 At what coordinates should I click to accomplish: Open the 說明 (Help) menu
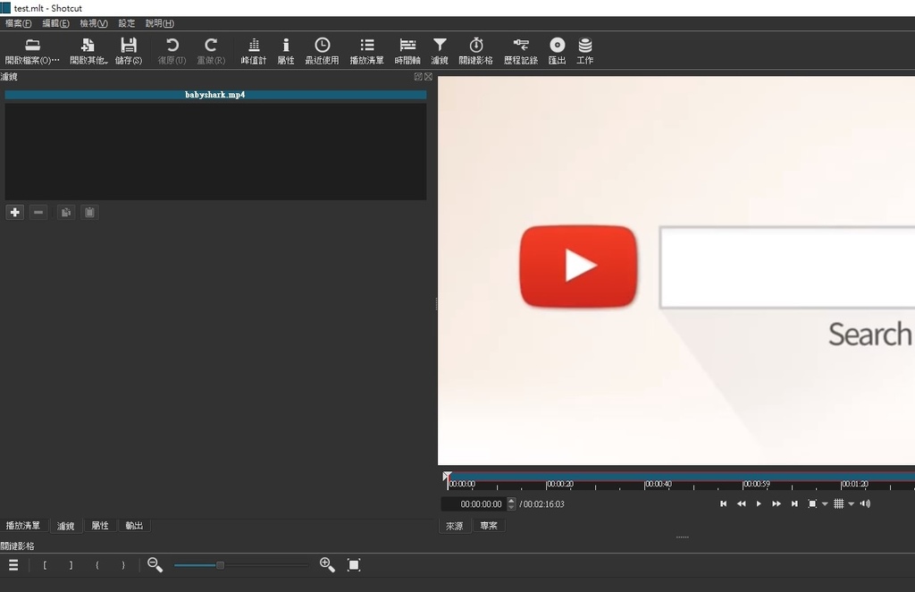click(x=160, y=23)
